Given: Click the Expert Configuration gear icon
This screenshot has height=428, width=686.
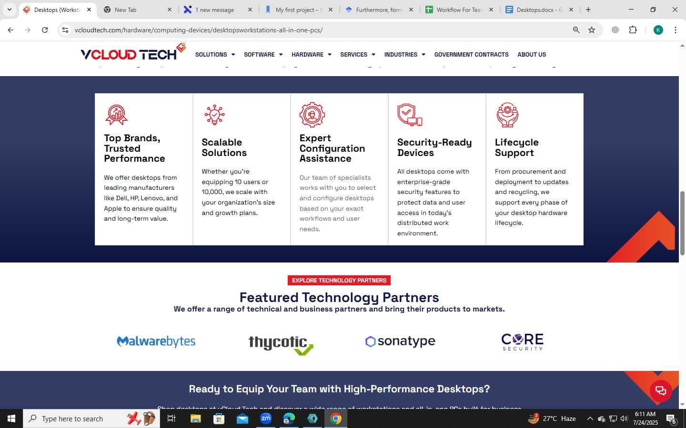Looking at the screenshot, I should click(312, 115).
